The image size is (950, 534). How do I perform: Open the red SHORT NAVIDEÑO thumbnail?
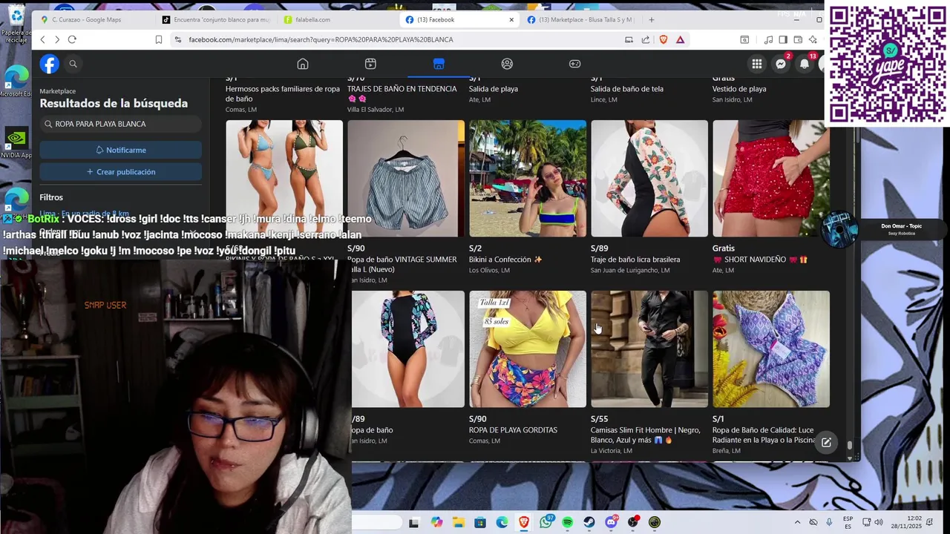tap(771, 178)
